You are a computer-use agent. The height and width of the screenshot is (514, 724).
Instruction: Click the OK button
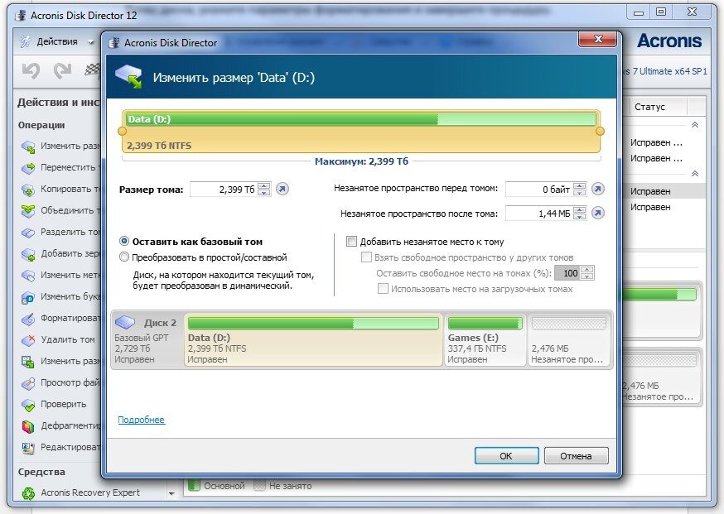coord(506,456)
